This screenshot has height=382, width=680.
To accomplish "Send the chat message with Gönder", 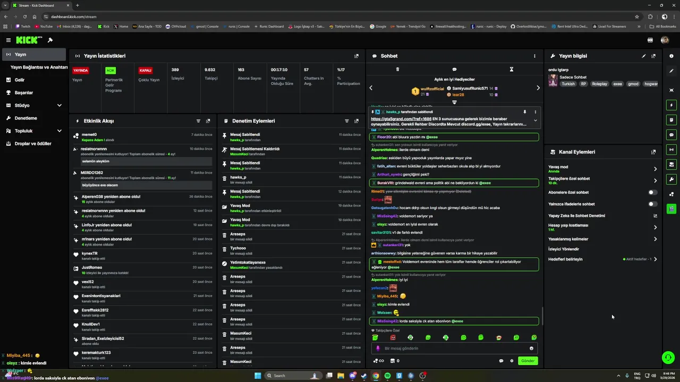I will click(x=528, y=361).
